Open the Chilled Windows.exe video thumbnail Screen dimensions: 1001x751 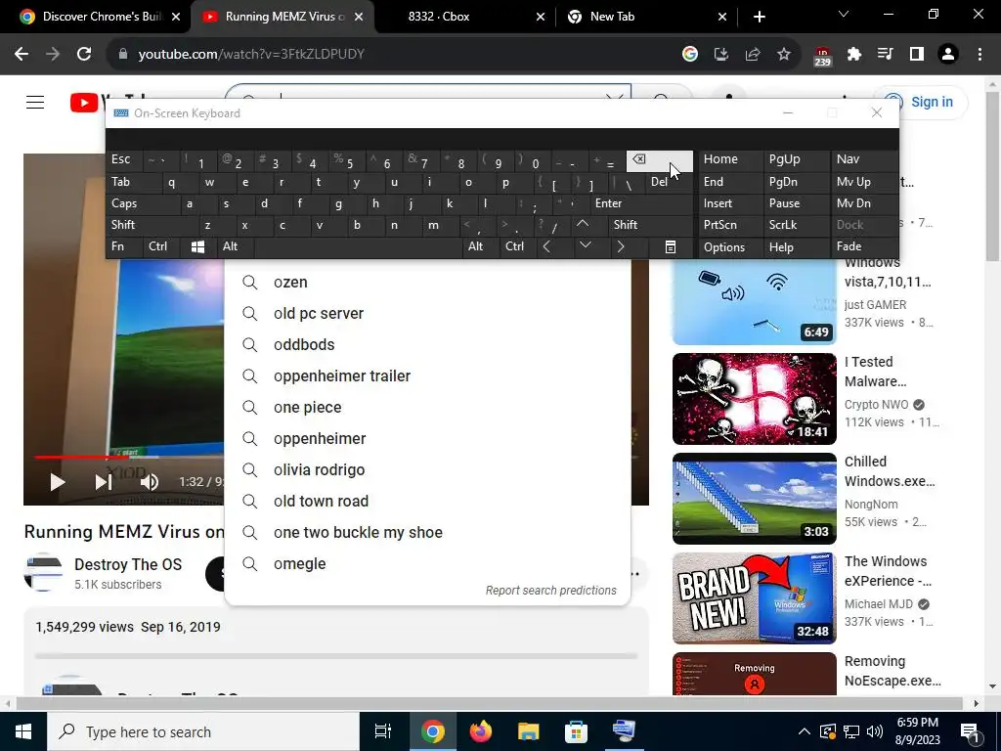pyautogui.click(x=755, y=498)
